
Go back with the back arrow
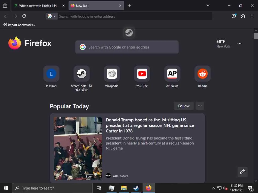tap(6, 16)
